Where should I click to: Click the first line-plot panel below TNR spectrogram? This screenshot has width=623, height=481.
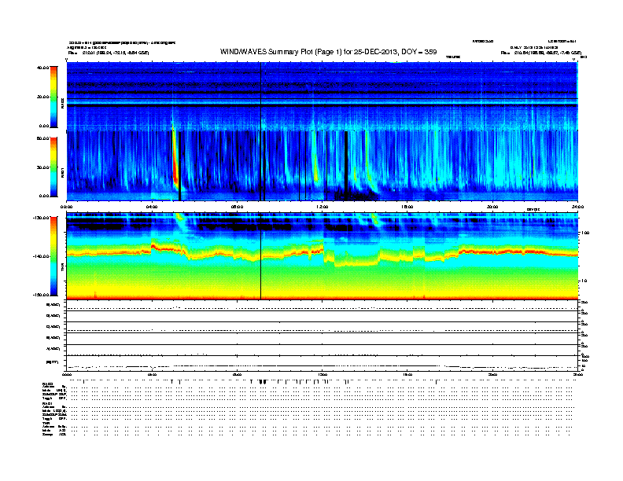coord(323,306)
